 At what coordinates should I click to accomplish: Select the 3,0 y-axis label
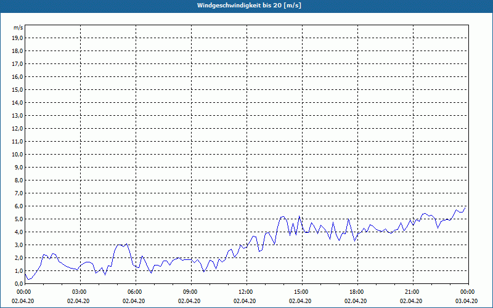[19, 245]
